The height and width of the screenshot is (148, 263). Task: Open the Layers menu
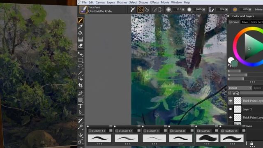pyautogui.click(x=111, y=2)
